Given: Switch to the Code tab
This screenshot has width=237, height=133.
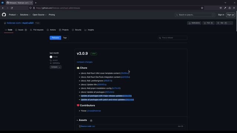Looking at the screenshot, I should [9, 30].
